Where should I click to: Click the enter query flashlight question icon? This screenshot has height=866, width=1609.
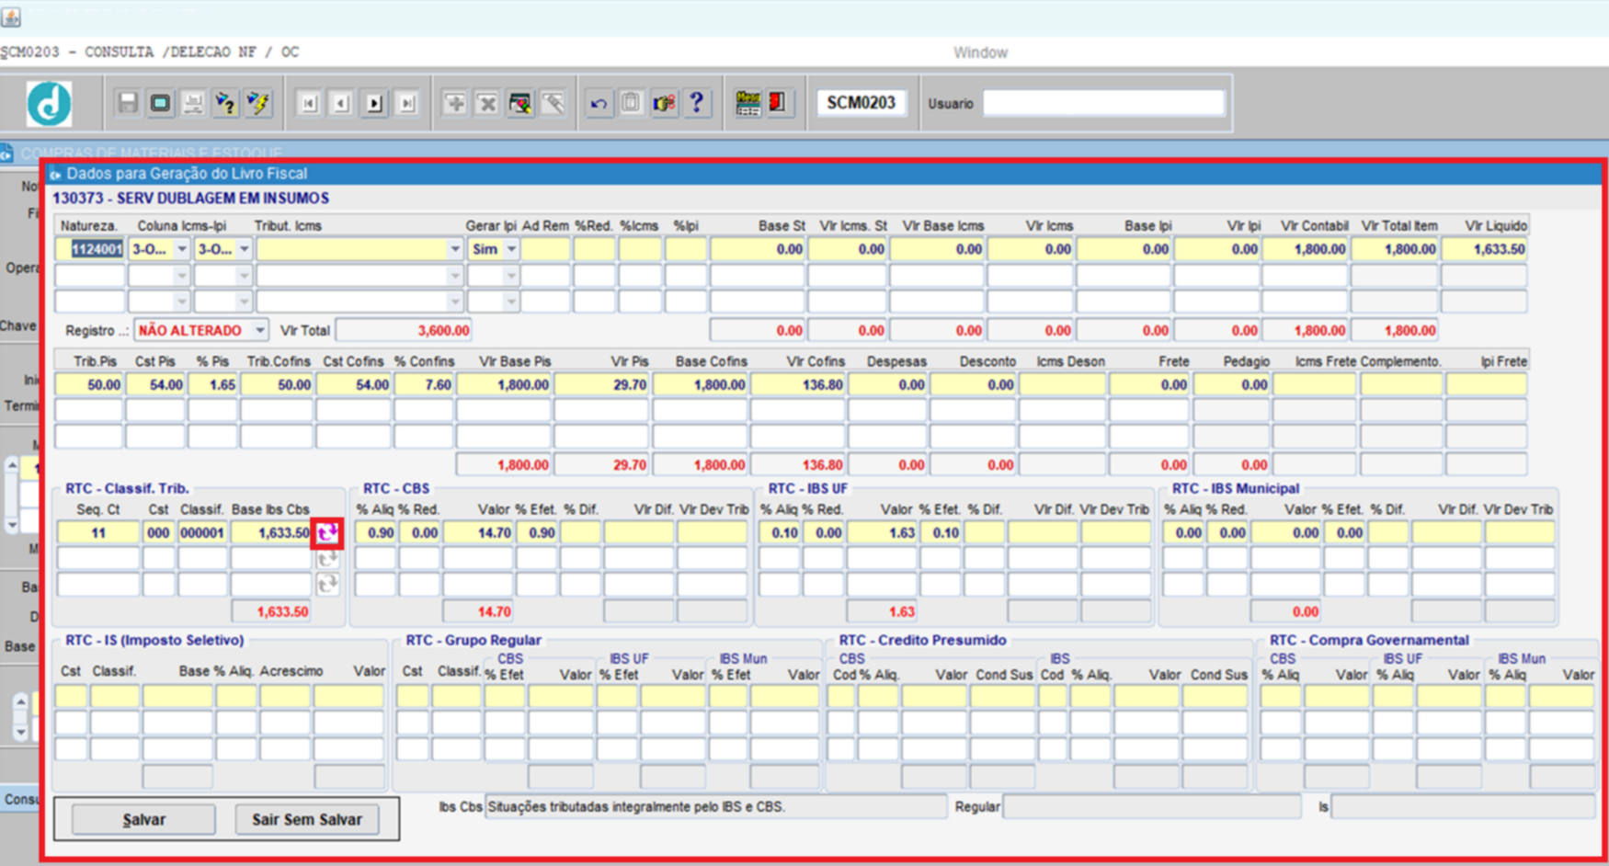225,103
